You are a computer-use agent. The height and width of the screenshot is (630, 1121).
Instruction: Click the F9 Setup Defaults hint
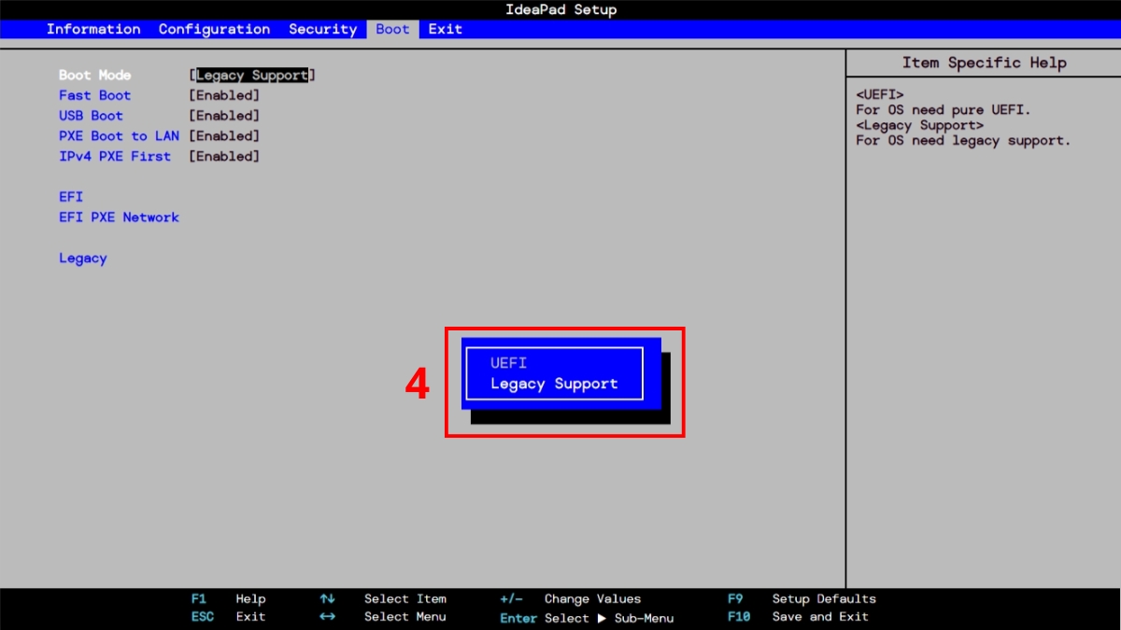[802, 599]
